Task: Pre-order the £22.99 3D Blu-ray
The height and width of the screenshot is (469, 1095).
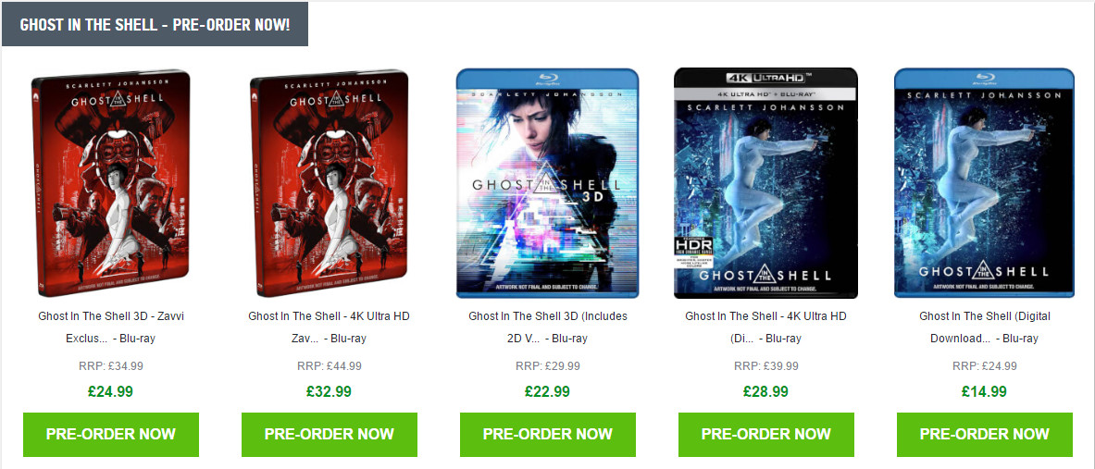Action: point(548,434)
